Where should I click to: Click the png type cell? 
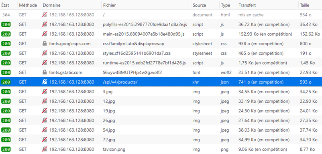224,150
